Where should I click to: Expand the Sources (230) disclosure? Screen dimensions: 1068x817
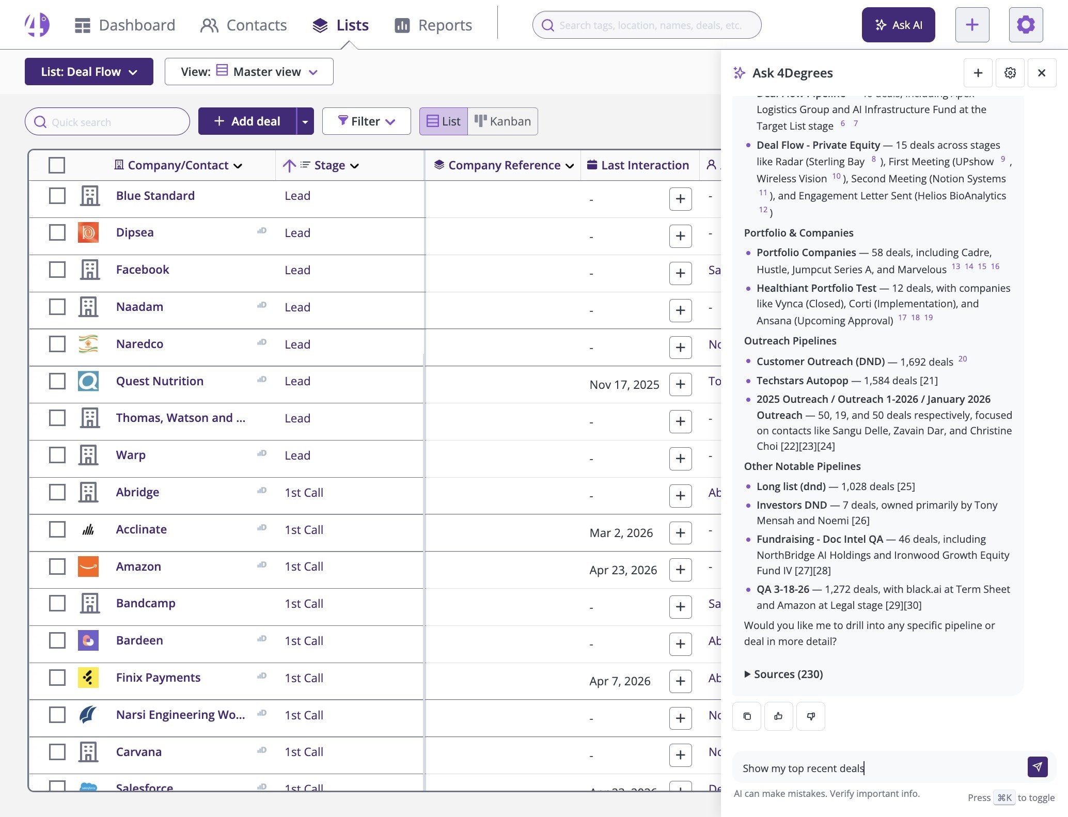click(783, 674)
